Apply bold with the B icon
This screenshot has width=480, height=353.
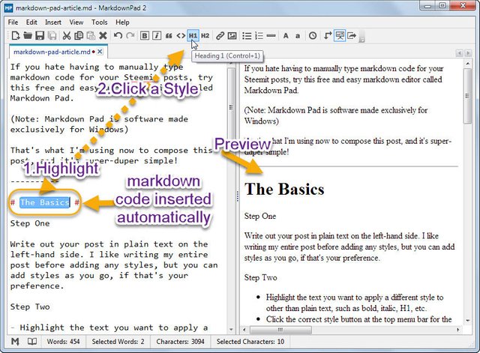[145, 35]
